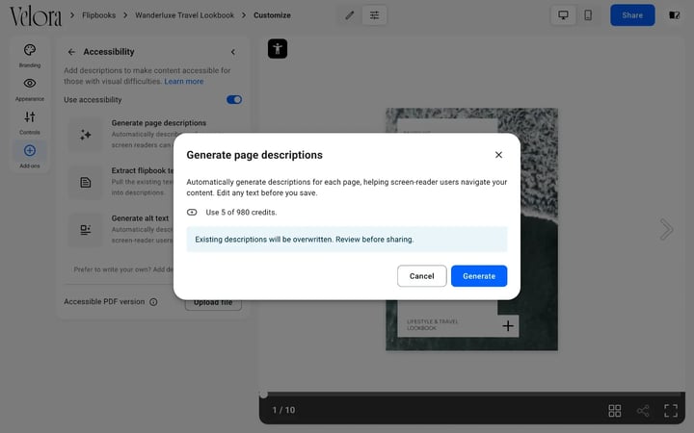Toggle the panel layout icon next to Share
694x433 pixels.
click(674, 15)
